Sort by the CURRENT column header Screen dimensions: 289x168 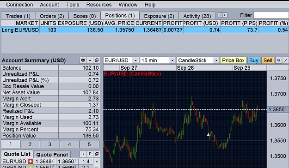click(148, 23)
